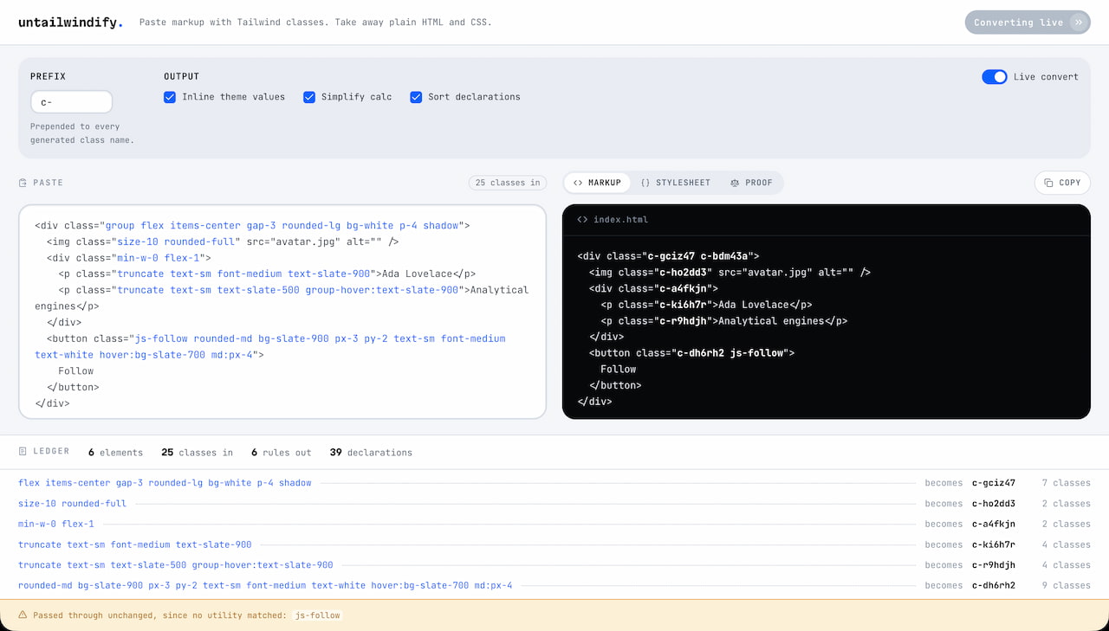
Task: Focus the PREFIX input field
Action: [72, 102]
